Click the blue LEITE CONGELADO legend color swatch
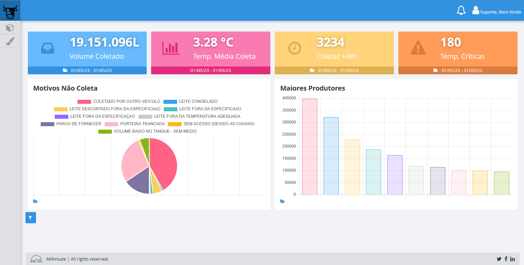This screenshot has height=265, width=524. coord(170,101)
